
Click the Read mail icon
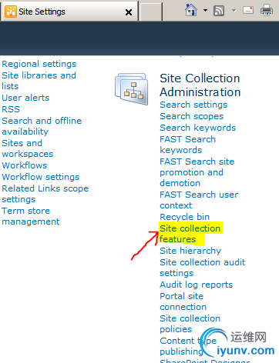(248, 10)
